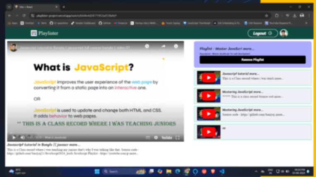Open the user profile avatar in header
The width and height of the screenshot is (316, 177).
(x=284, y=33)
